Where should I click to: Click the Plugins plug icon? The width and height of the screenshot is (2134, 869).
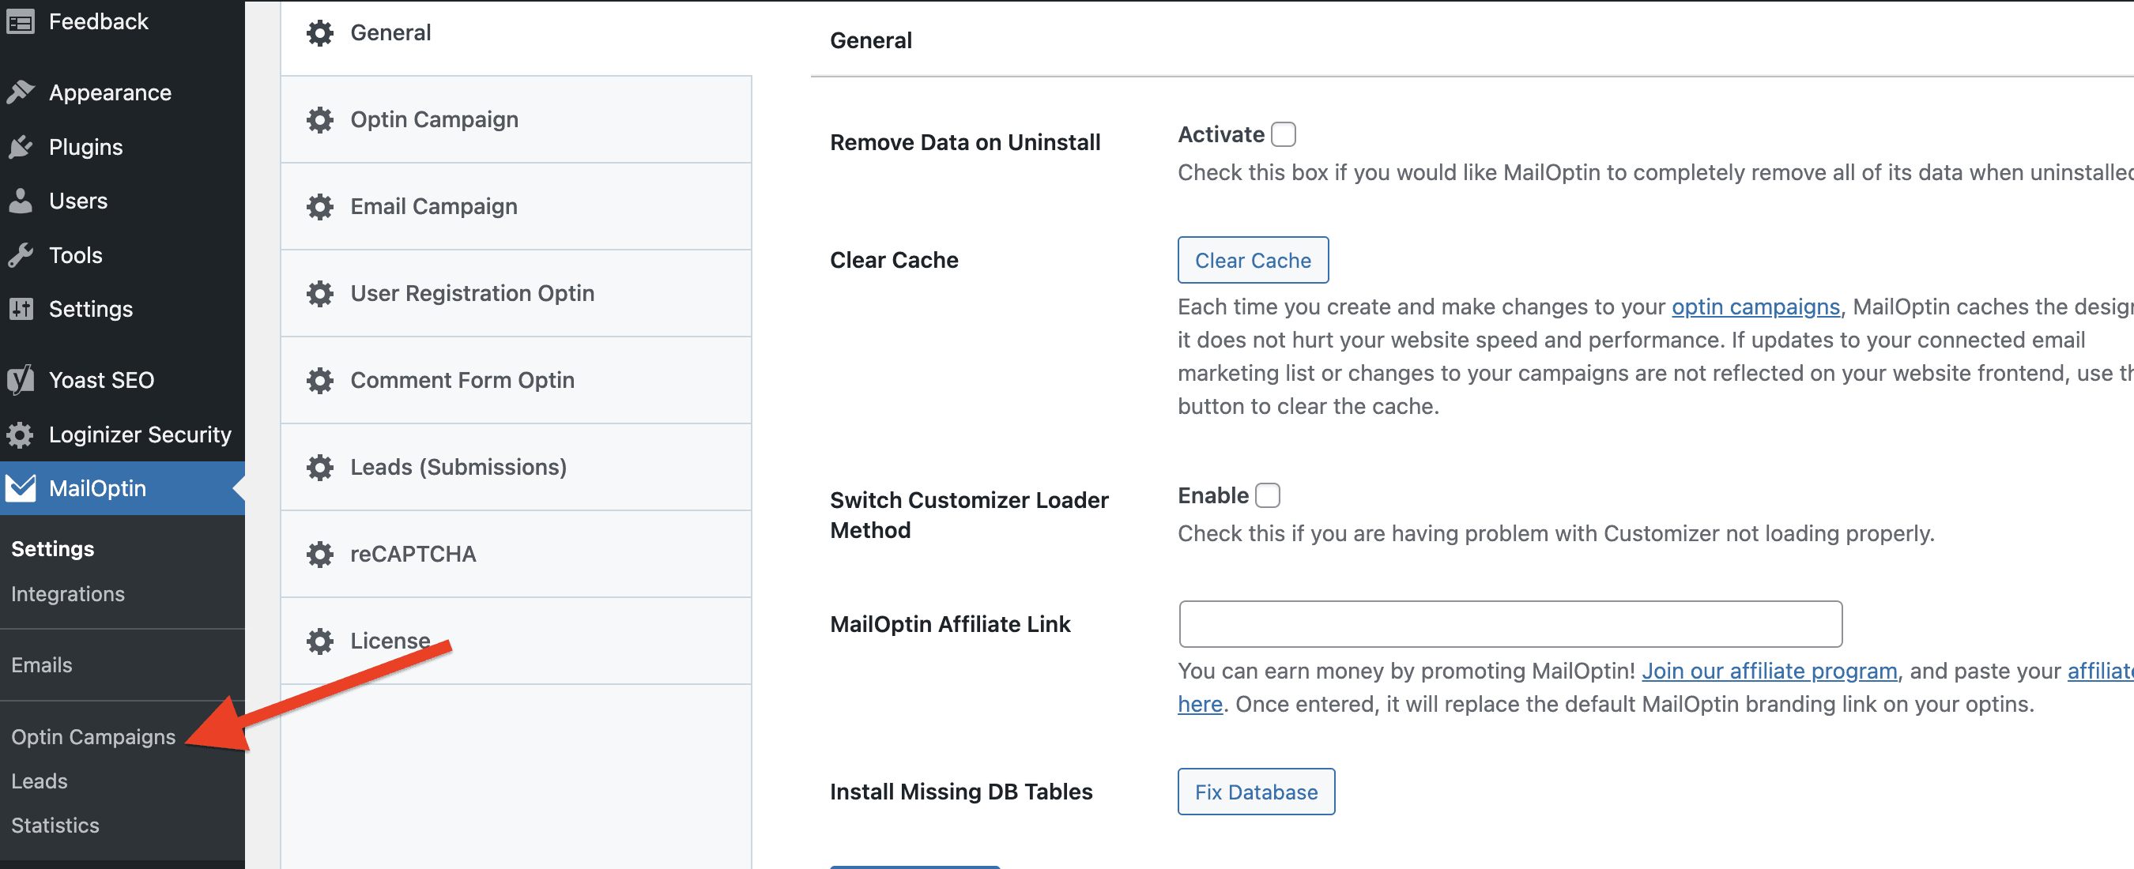coord(20,147)
